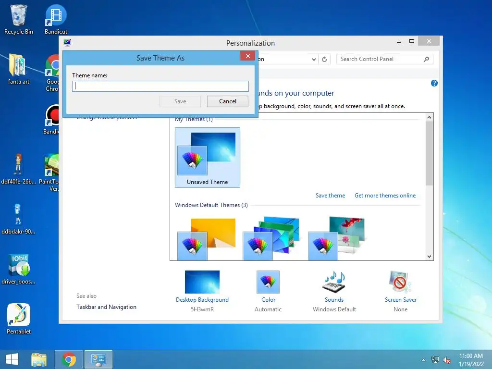Select the red flowers default theme
This screenshot has height=369, width=492.
337,238
